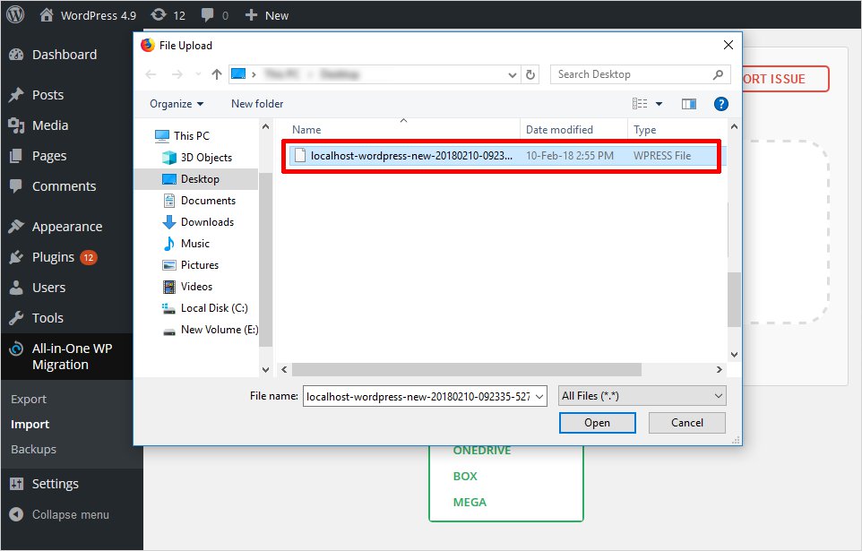Click the up-folder arrow in File Upload
This screenshot has height=551, width=862.
(216, 74)
